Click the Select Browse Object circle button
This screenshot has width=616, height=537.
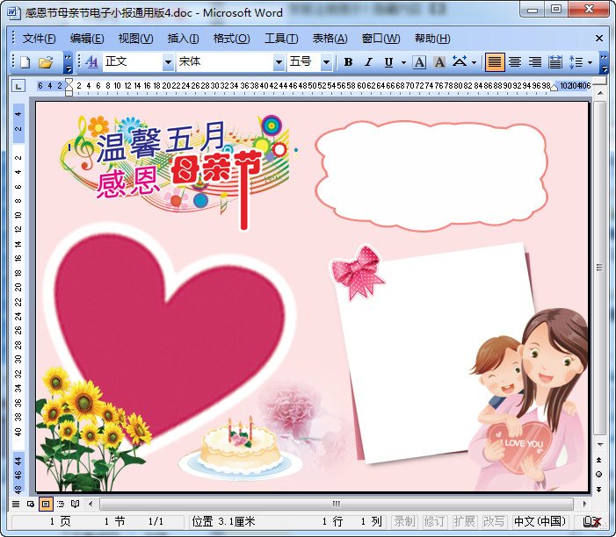(599, 475)
